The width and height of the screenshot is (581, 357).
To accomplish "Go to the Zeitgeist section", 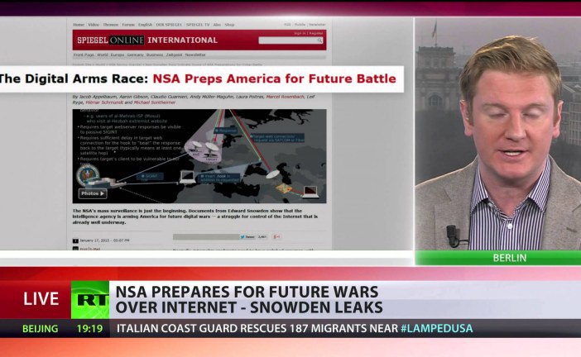I will pyautogui.click(x=174, y=55).
